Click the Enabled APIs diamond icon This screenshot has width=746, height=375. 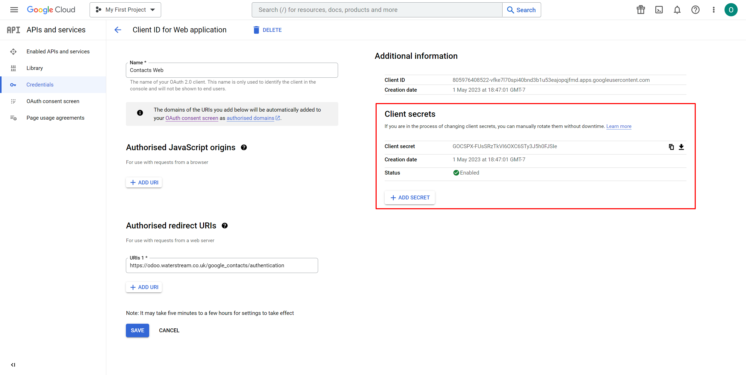point(13,52)
